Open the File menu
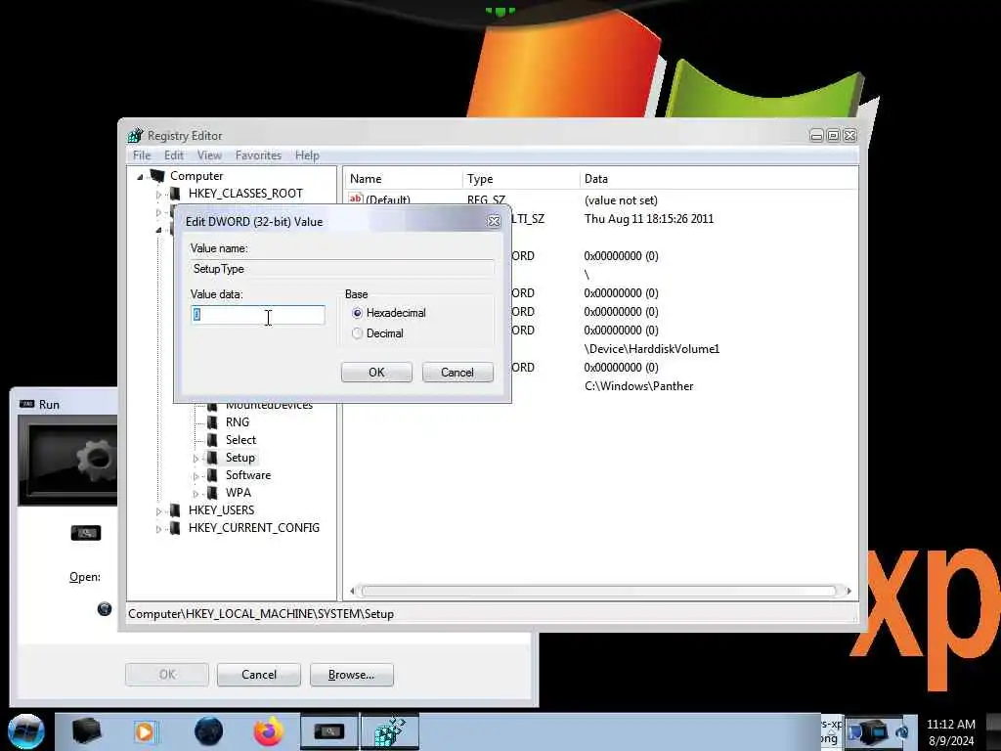Image resolution: width=1001 pixels, height=751 pixels. (142, 155)
